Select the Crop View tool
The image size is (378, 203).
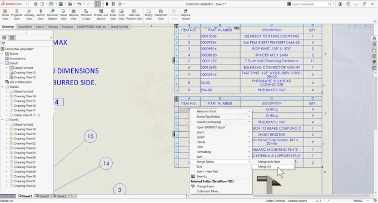[121, 14]
